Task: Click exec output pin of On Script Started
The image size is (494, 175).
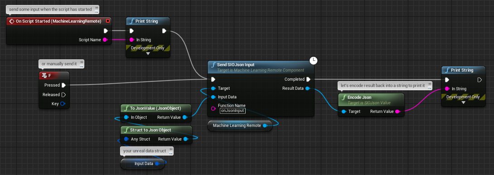Action: click(x=106, y=31)
